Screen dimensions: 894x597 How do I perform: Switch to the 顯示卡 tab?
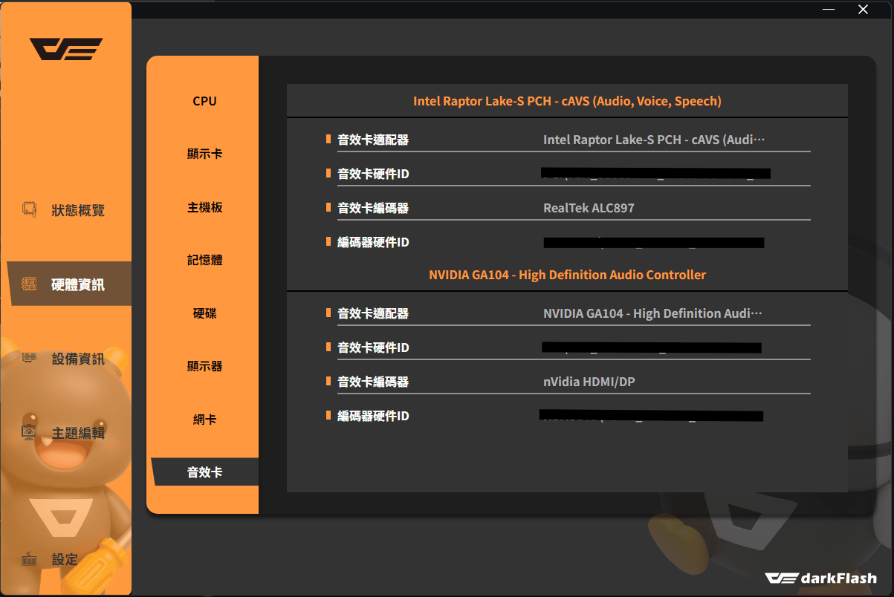click(204, 154)
